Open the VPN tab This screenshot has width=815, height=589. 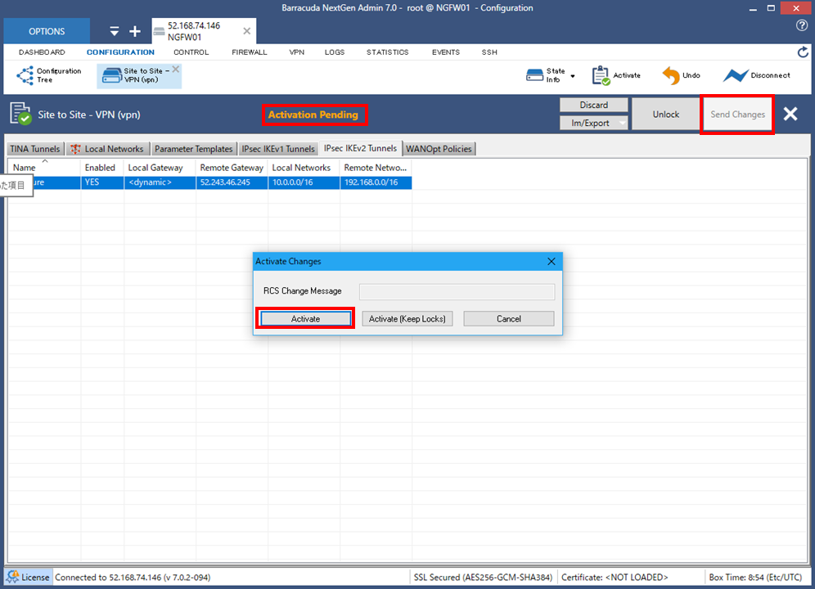click(x=297, y=52)
